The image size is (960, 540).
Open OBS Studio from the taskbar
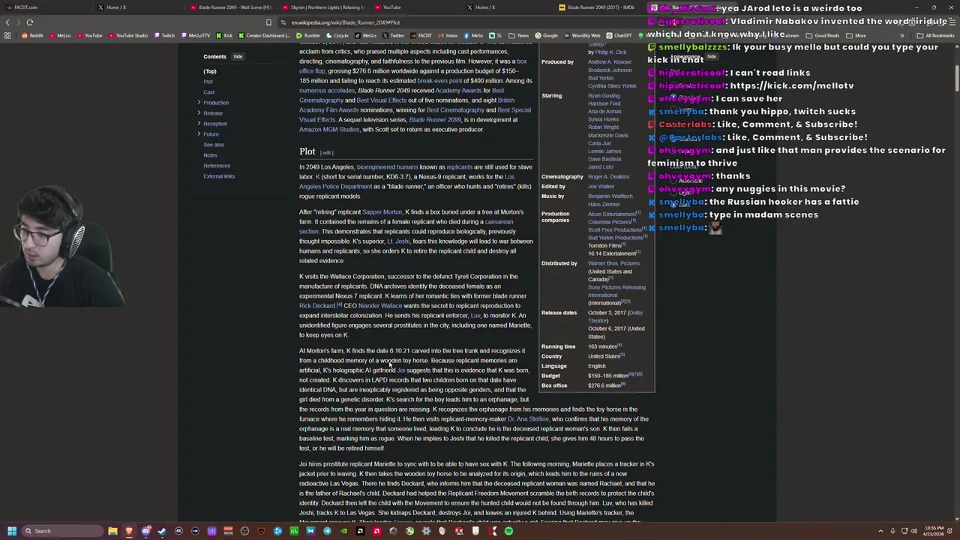point(244,531)
